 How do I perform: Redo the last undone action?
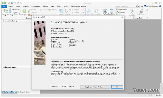(18, 3)
